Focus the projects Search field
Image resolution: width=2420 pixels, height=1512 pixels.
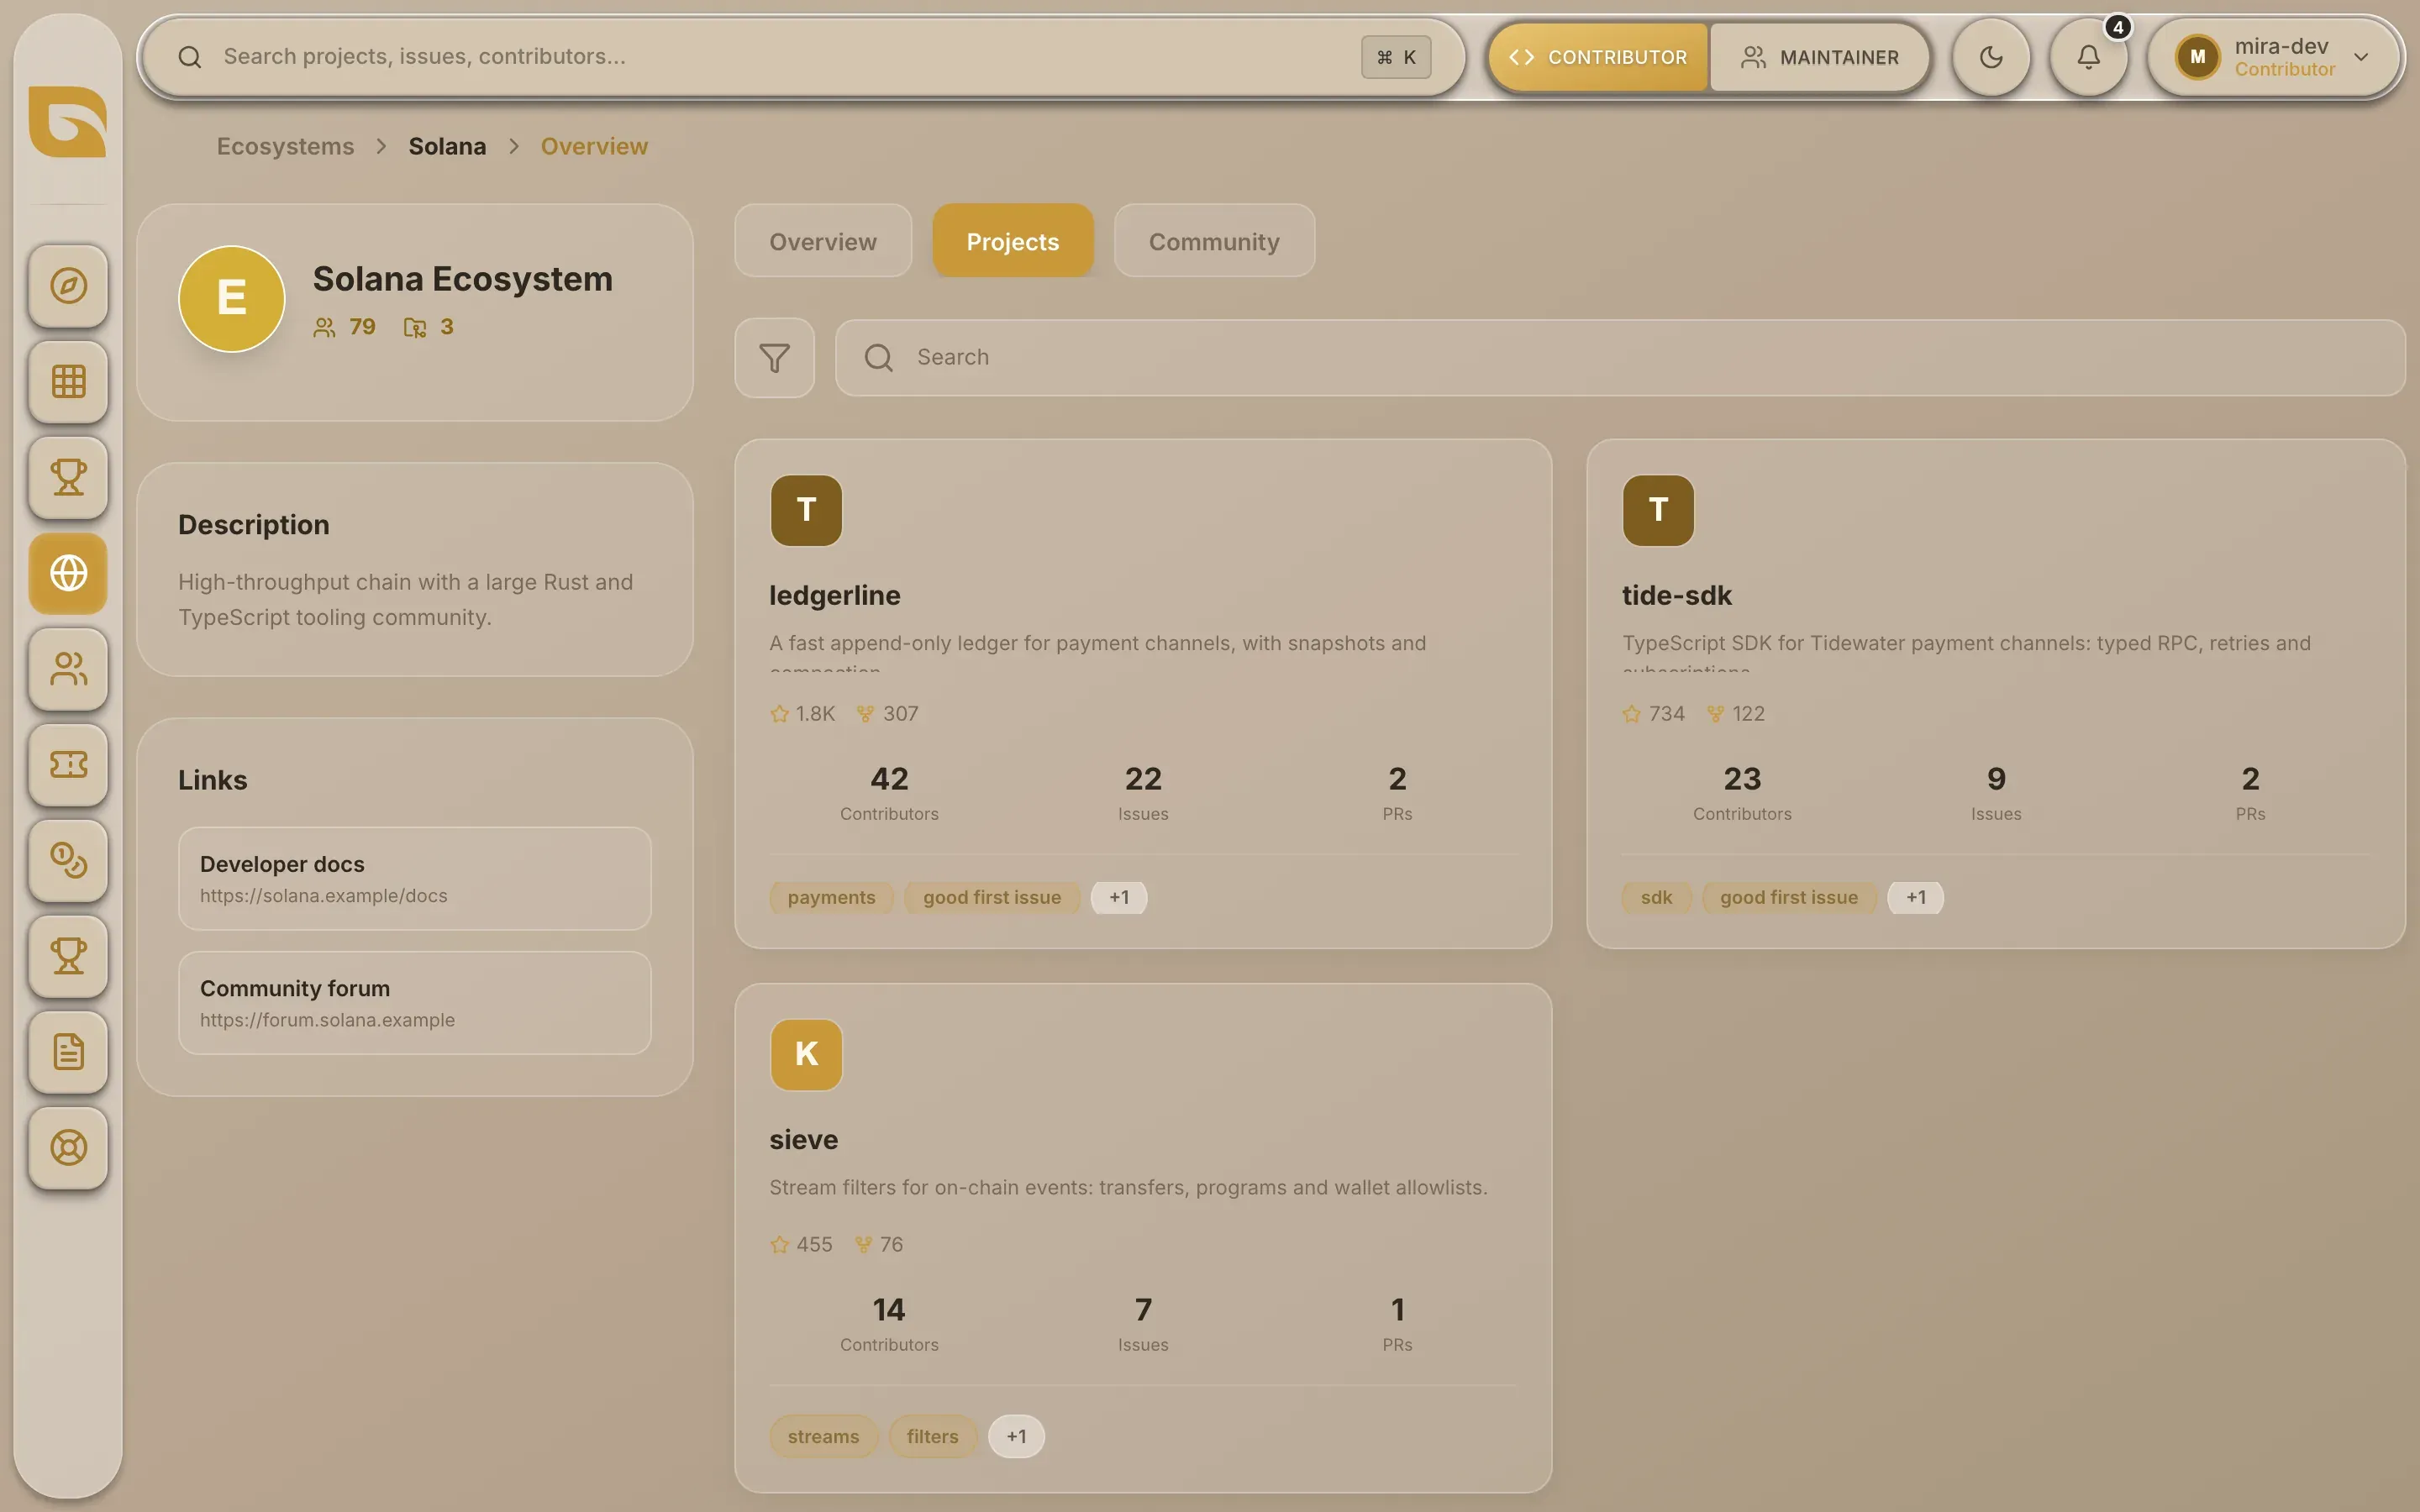click(1620, 357)
